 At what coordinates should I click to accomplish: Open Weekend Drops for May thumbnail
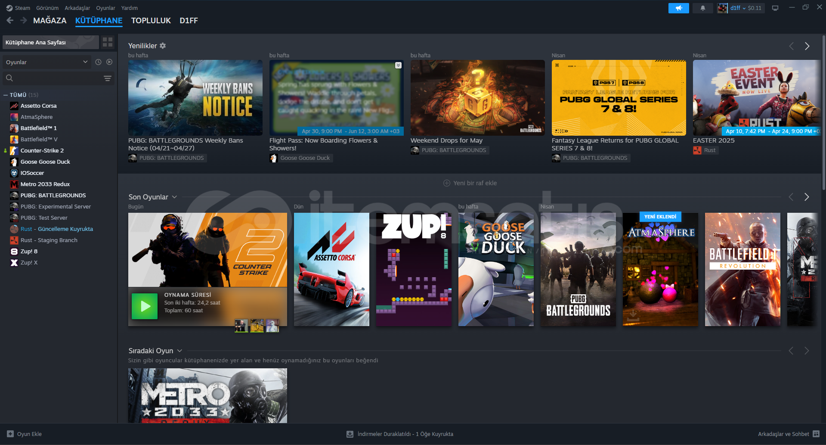click(x=478, y=98)
